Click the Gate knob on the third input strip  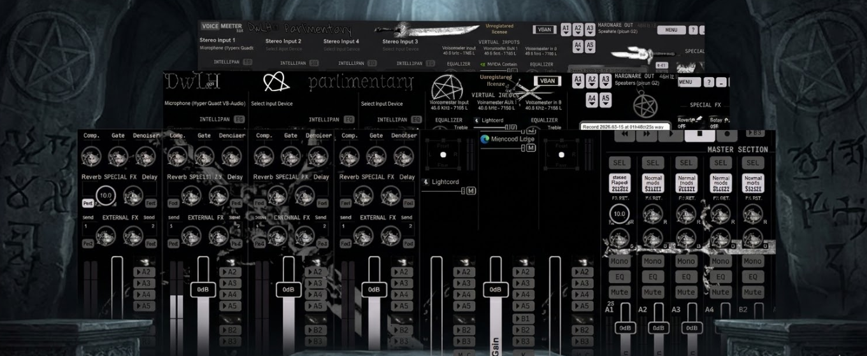[290, 155]
